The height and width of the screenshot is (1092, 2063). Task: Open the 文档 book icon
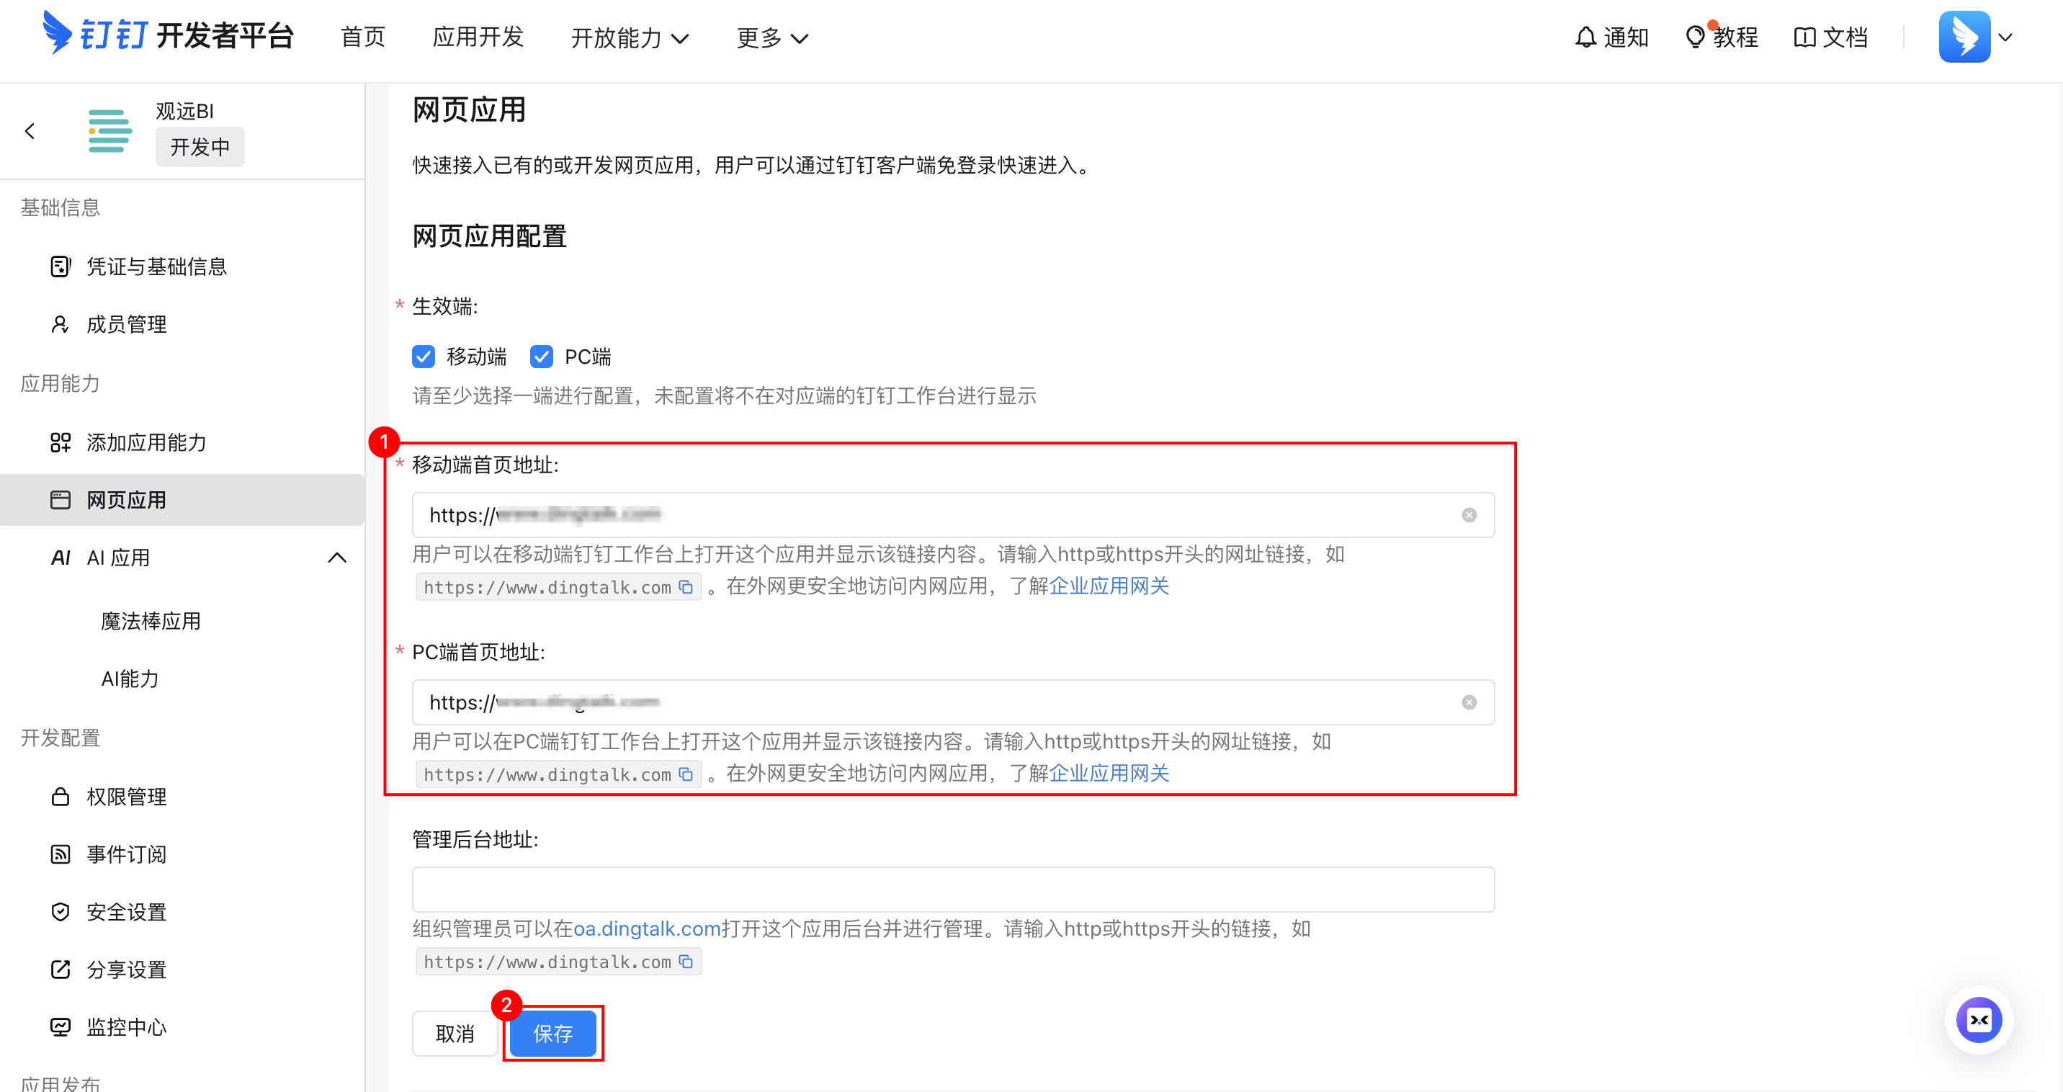[x=1804, y=37]
